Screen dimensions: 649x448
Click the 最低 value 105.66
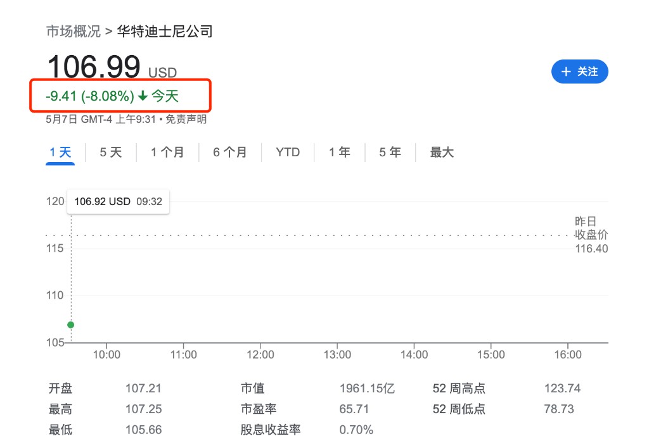click(144, 430)
